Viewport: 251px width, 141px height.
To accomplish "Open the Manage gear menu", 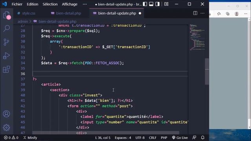I will click(x=6, y=127).
